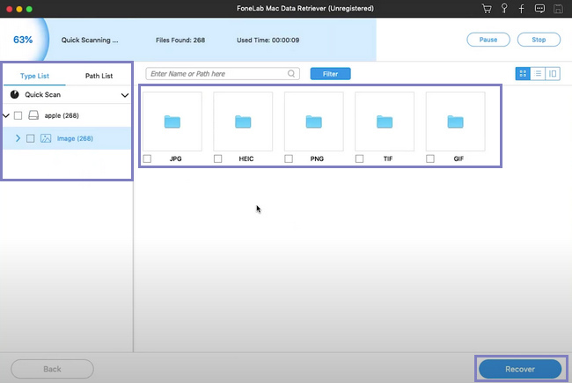Stop the scan
Image resolution: width=572 pixels, height=383 pixels.
(x=539, y=40)
